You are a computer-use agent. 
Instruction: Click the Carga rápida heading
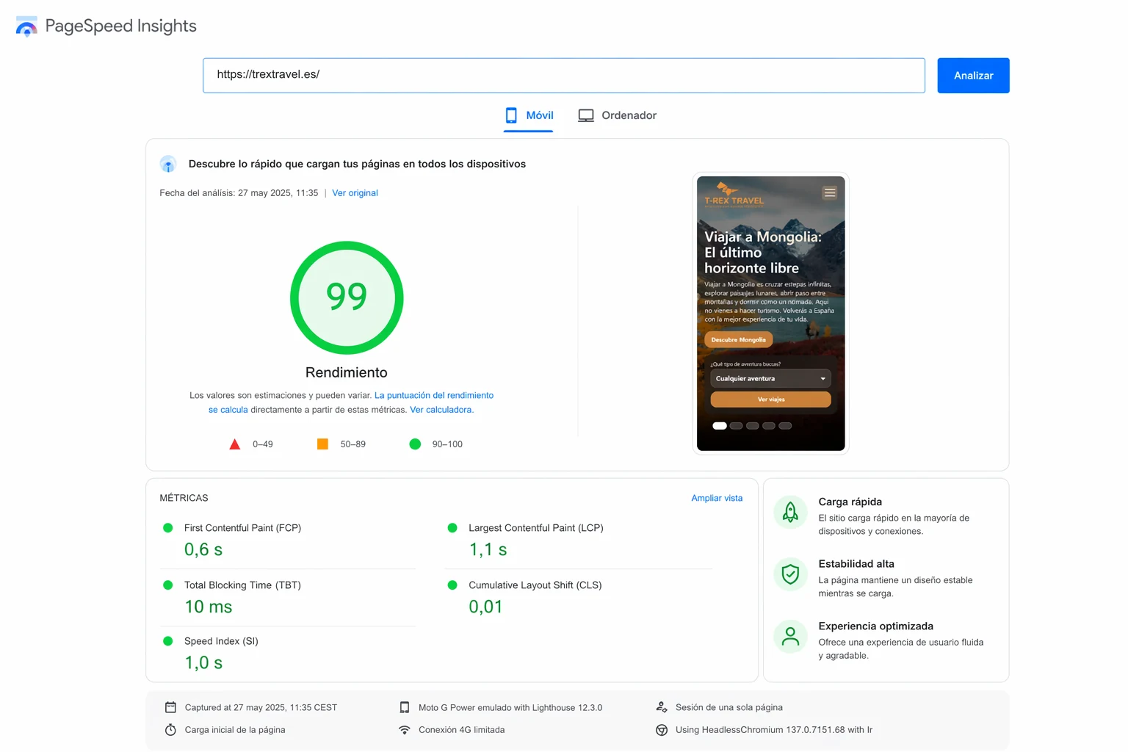[x=850, y=502]
